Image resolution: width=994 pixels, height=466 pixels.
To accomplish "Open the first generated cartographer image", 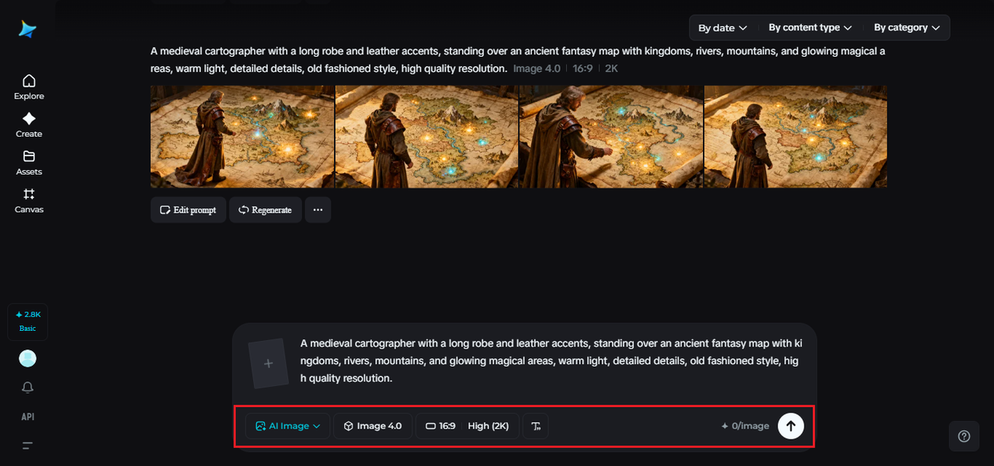I will (242, 137).
